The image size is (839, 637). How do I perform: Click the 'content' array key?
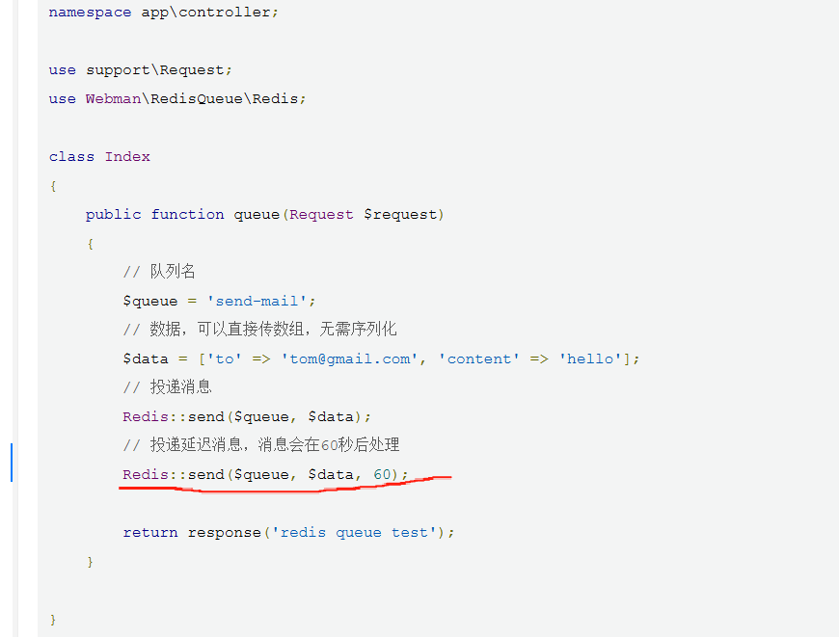pyautogui.click(x=479, y=358)
